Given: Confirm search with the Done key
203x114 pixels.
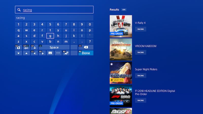Looking at the screenshot, I should tap(86, 53).
